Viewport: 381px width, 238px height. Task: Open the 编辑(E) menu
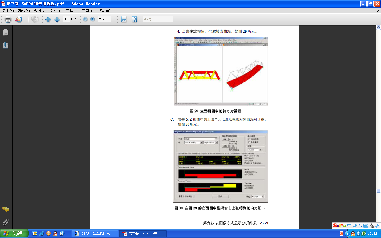(24, 11)
